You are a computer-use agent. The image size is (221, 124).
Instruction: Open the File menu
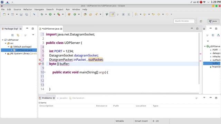[3, 9]
